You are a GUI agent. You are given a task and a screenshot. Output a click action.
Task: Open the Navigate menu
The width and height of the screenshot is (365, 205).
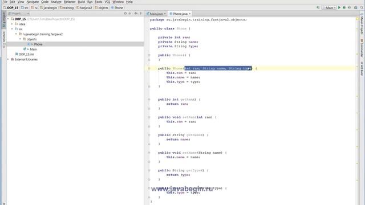pyautogui.click(x=33, y=2)
